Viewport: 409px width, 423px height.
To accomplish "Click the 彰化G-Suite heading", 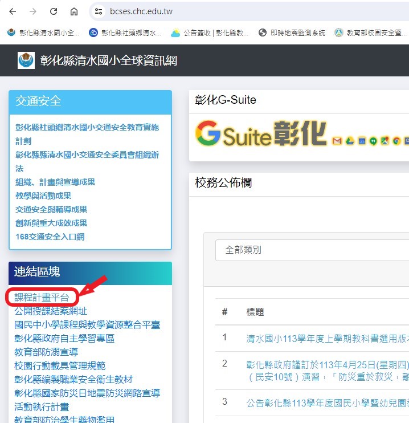I will 226,100.
